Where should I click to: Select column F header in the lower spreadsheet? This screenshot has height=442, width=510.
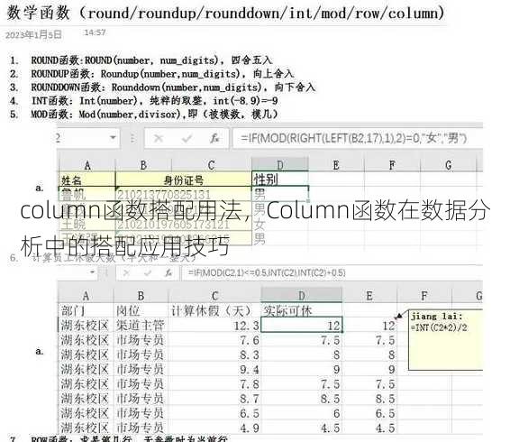click(x=424, y=296)
